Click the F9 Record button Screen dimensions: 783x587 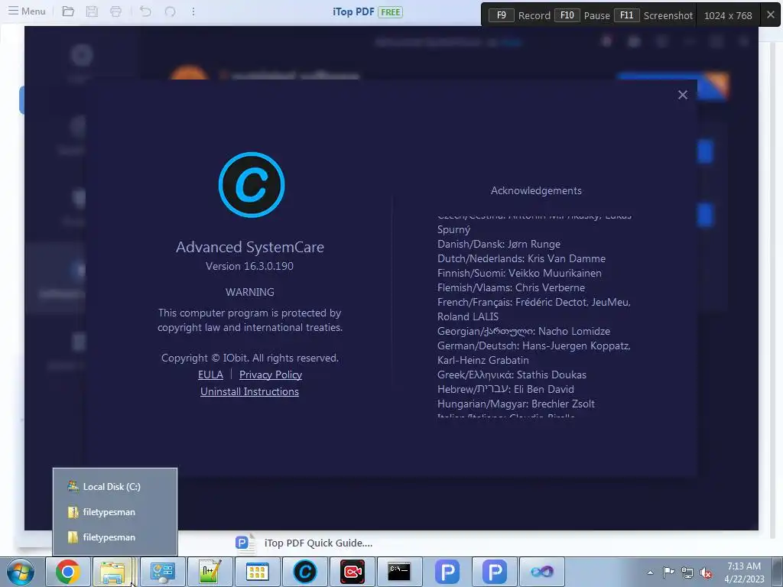pos(519,15)
